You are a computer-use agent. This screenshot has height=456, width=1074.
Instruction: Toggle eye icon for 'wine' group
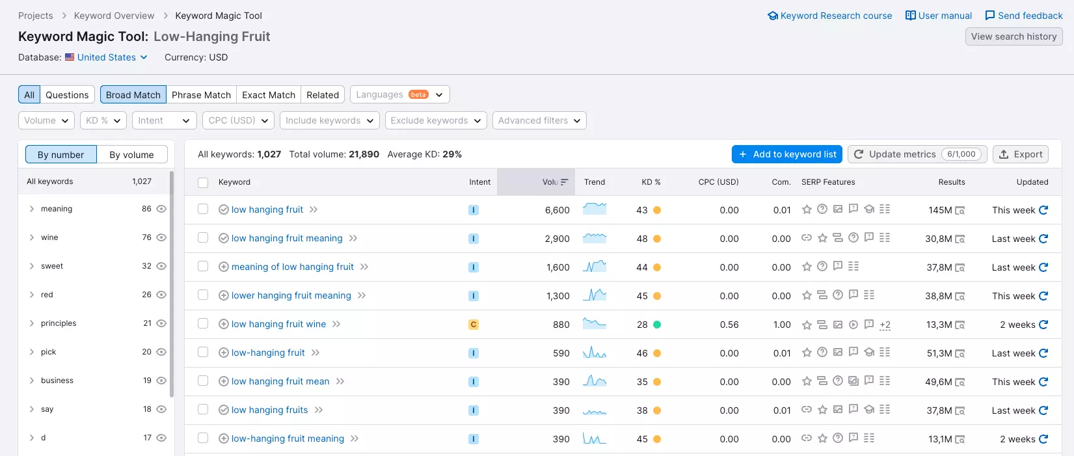click(x=161, y=237)
